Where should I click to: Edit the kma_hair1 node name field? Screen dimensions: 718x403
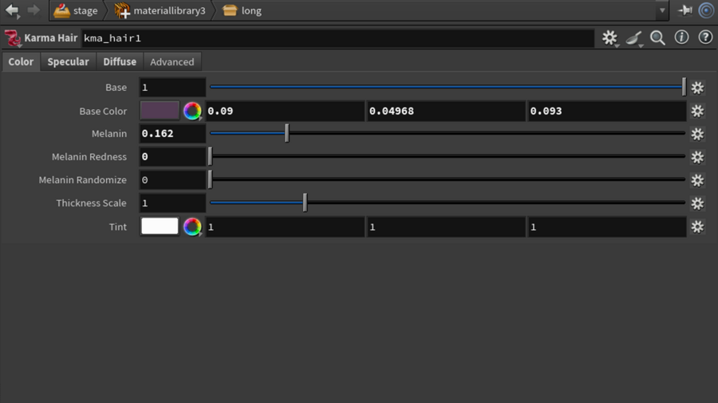point(338,38)
